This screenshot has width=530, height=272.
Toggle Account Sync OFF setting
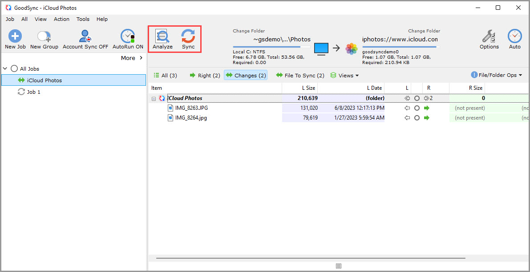tap(85, 39)
